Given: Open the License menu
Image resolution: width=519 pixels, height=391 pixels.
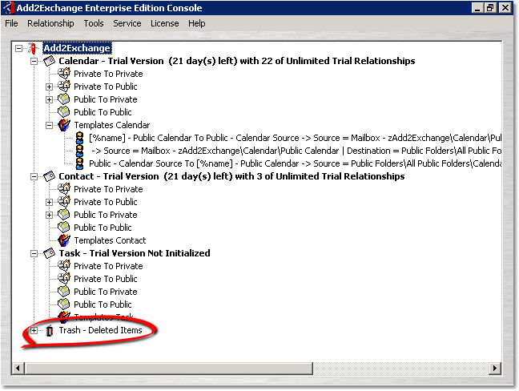Looking at the screenshot, I should tap(164, 23).
